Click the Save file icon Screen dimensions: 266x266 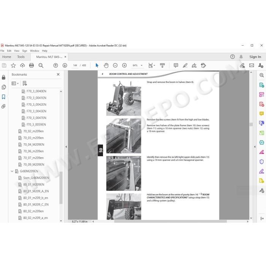point(4,65)
